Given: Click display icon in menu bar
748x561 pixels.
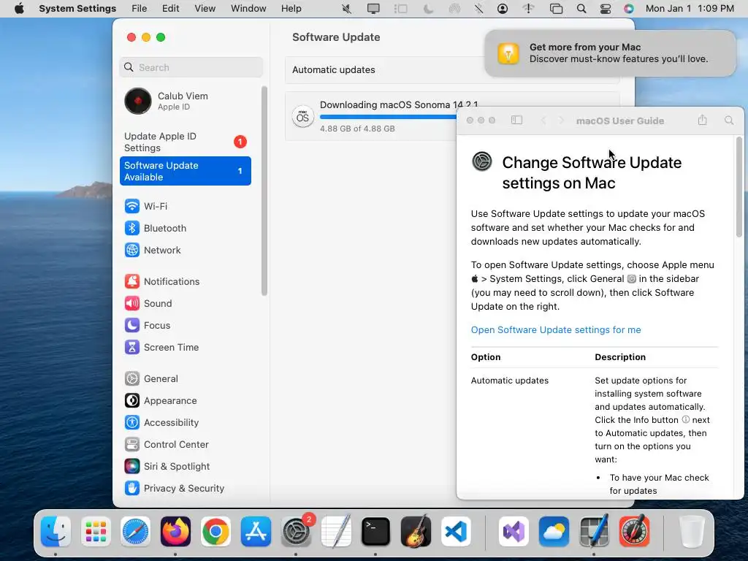Looking at the screenshot, I should point(373,9).
